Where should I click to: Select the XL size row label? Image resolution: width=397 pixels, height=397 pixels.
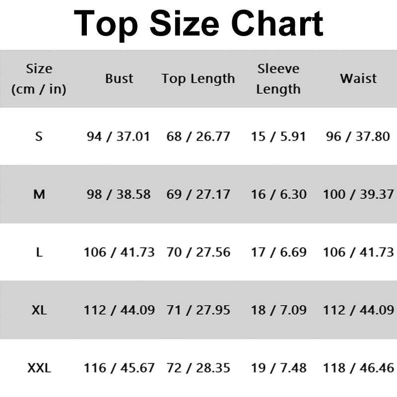point(39,310)
